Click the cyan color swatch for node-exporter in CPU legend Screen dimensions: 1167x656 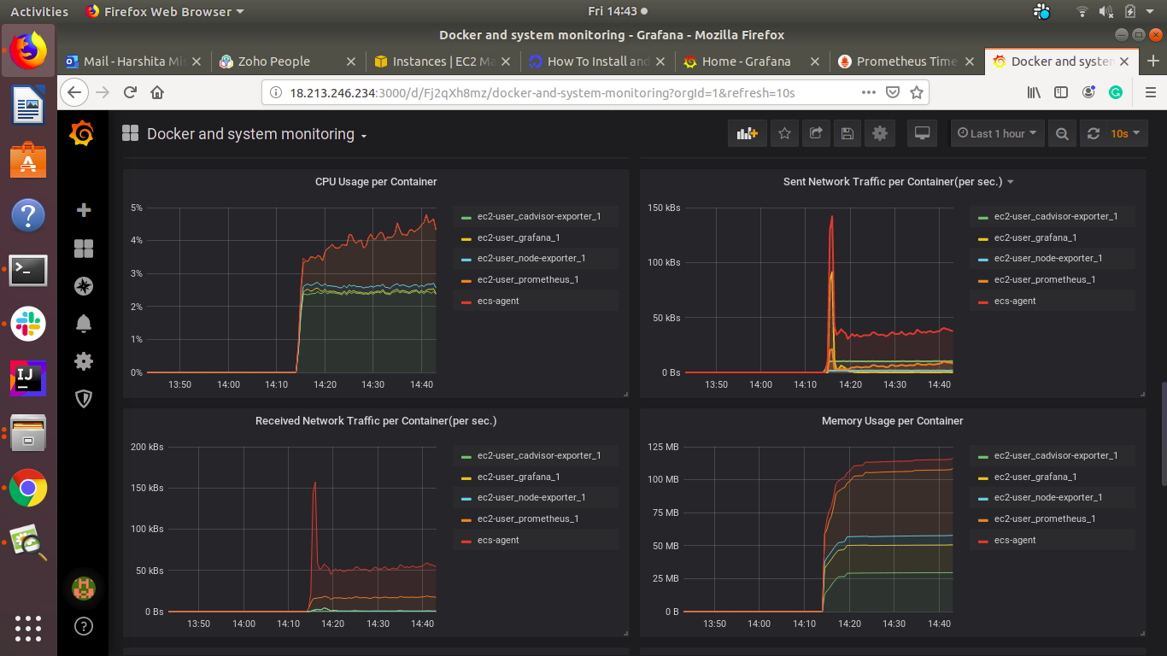click(x=466, y=259)
